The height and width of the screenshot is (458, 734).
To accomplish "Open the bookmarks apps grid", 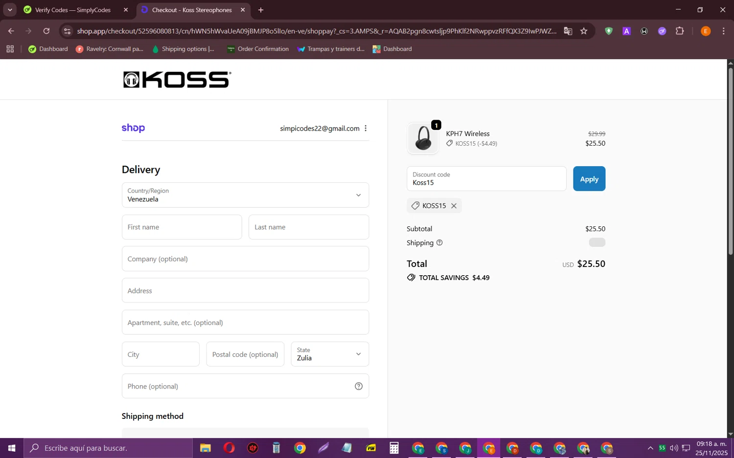I will 10,49.
